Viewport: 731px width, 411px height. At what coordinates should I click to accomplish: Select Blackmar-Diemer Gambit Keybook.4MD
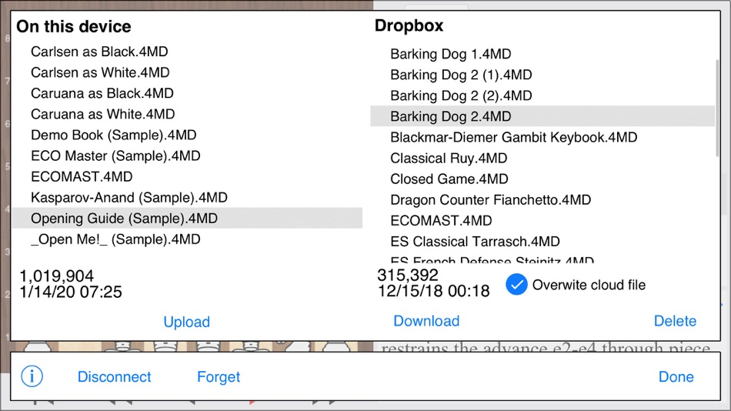[542, 137]
